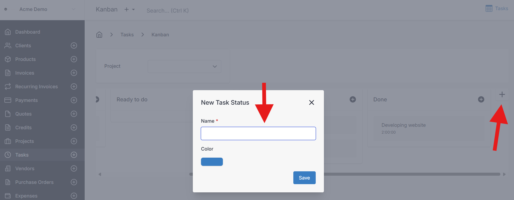Click the Dashboard home icon in sidebar
The width and height of the screenshot is (514, 200).
coord(8,32)
